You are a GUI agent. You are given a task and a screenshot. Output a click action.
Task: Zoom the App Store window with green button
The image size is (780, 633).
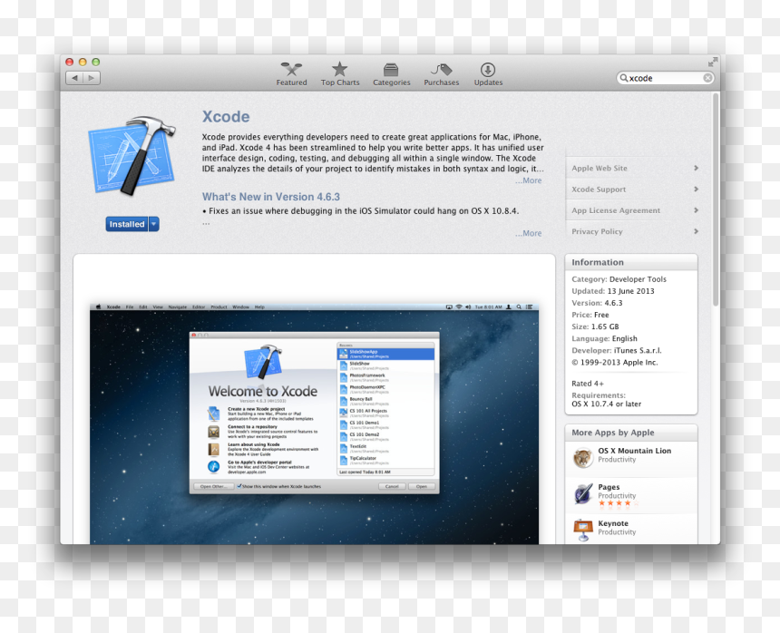point(96,62)
